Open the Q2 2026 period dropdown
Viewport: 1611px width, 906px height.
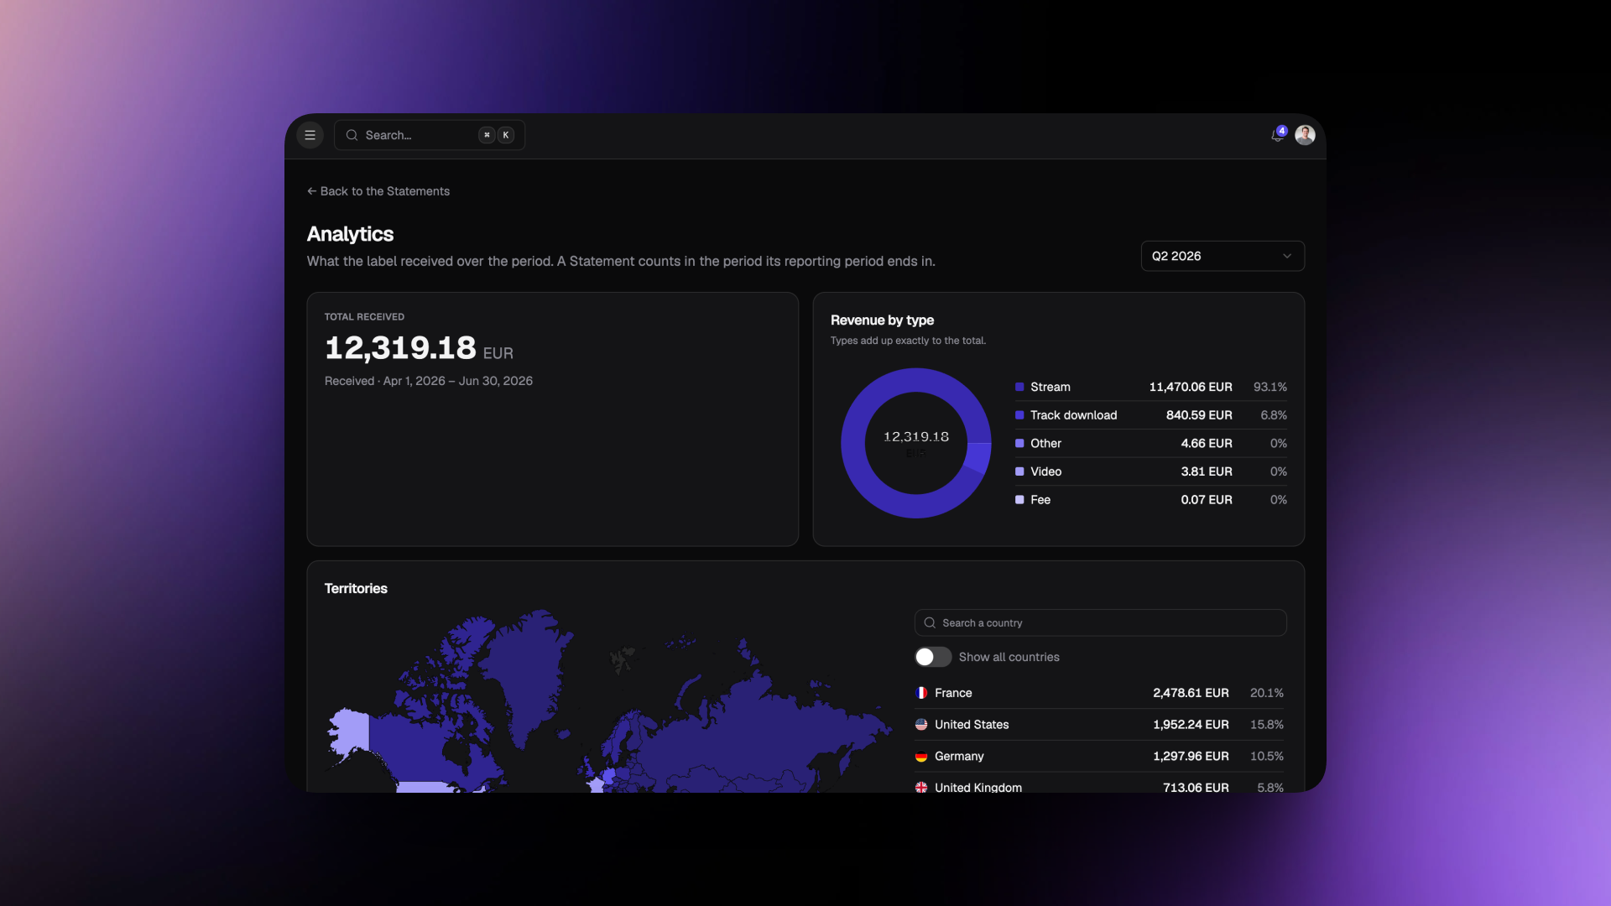coord(1223,256)
